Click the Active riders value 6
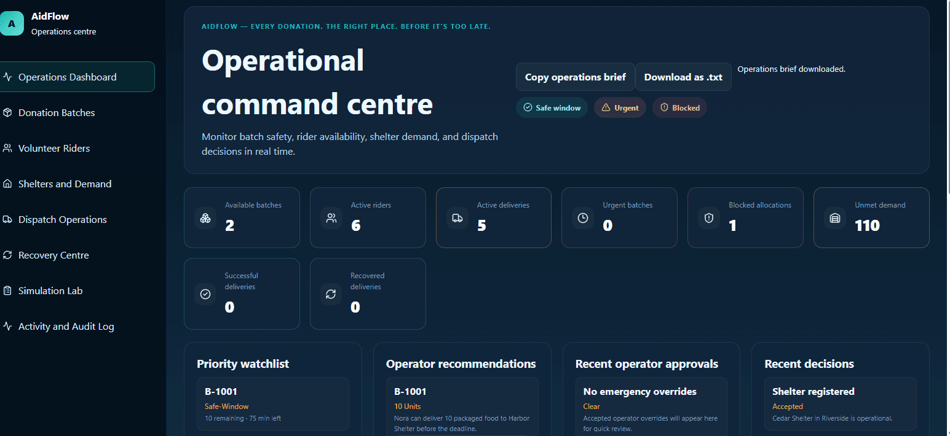950x436 pixels. [355, 226]
